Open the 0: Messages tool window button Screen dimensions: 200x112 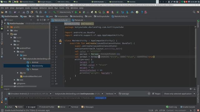click(87, 107)
